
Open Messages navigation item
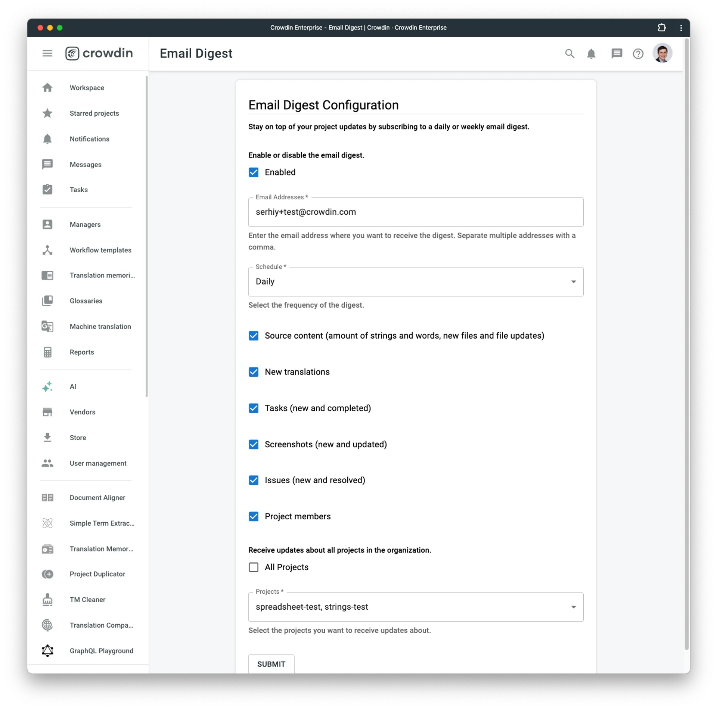85,164
